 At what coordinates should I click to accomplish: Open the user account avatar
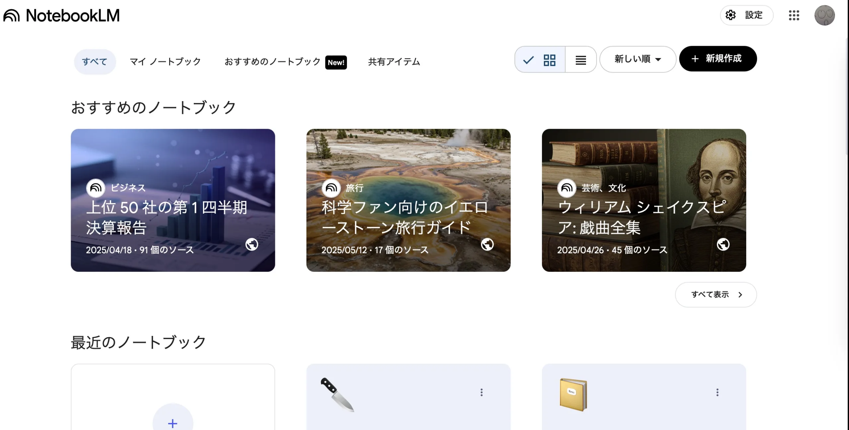(x=824, y=15)
